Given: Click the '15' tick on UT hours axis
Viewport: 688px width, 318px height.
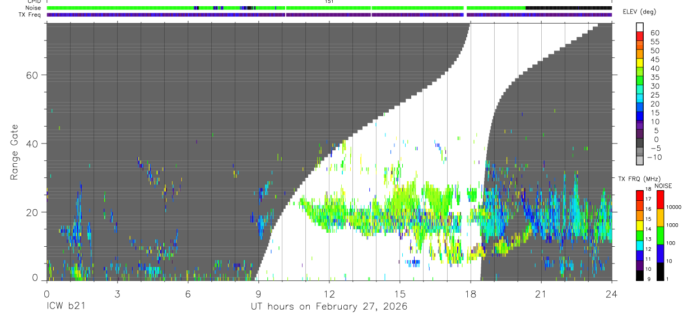Looking at the screenshot, I should click(x=400, y=293).
